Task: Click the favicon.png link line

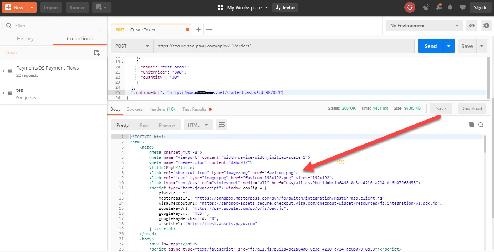Action: click(224, 172)
